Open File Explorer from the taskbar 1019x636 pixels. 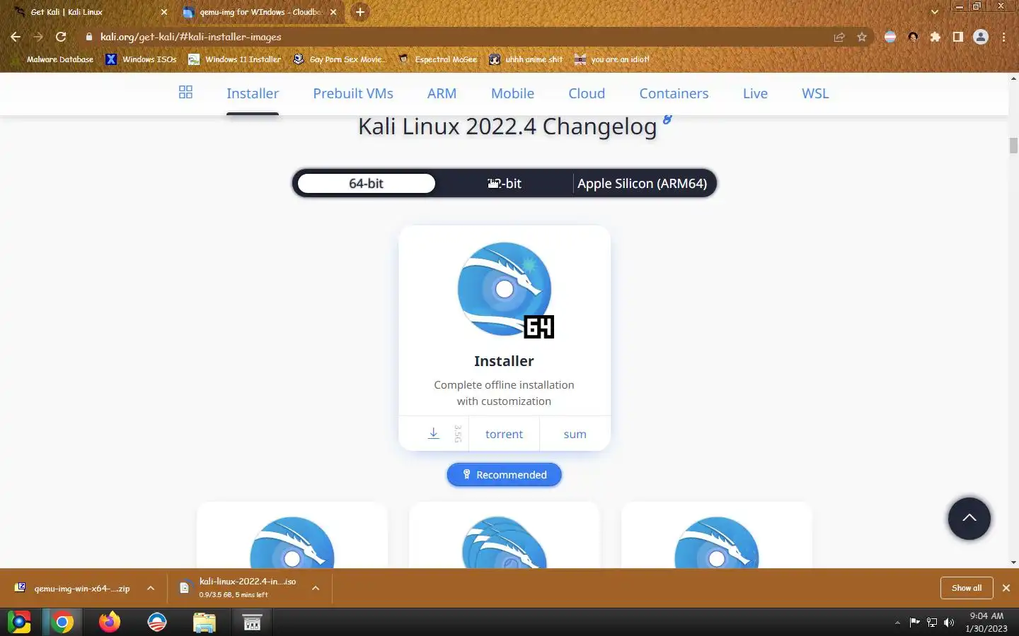204,622
